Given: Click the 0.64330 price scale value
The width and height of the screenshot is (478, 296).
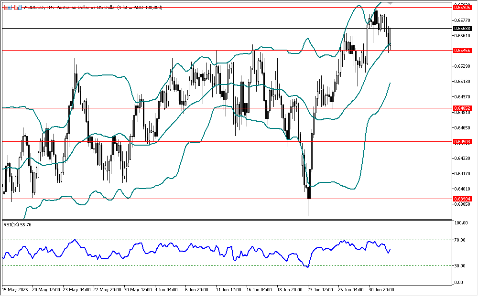Looking at the screenshot, I should pos(462,158).
